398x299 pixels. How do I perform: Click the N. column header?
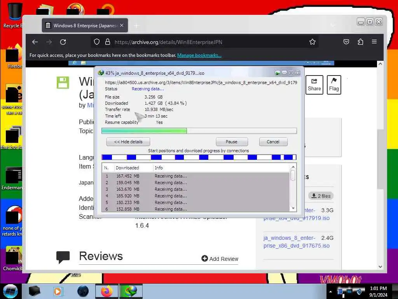point(108,168)
